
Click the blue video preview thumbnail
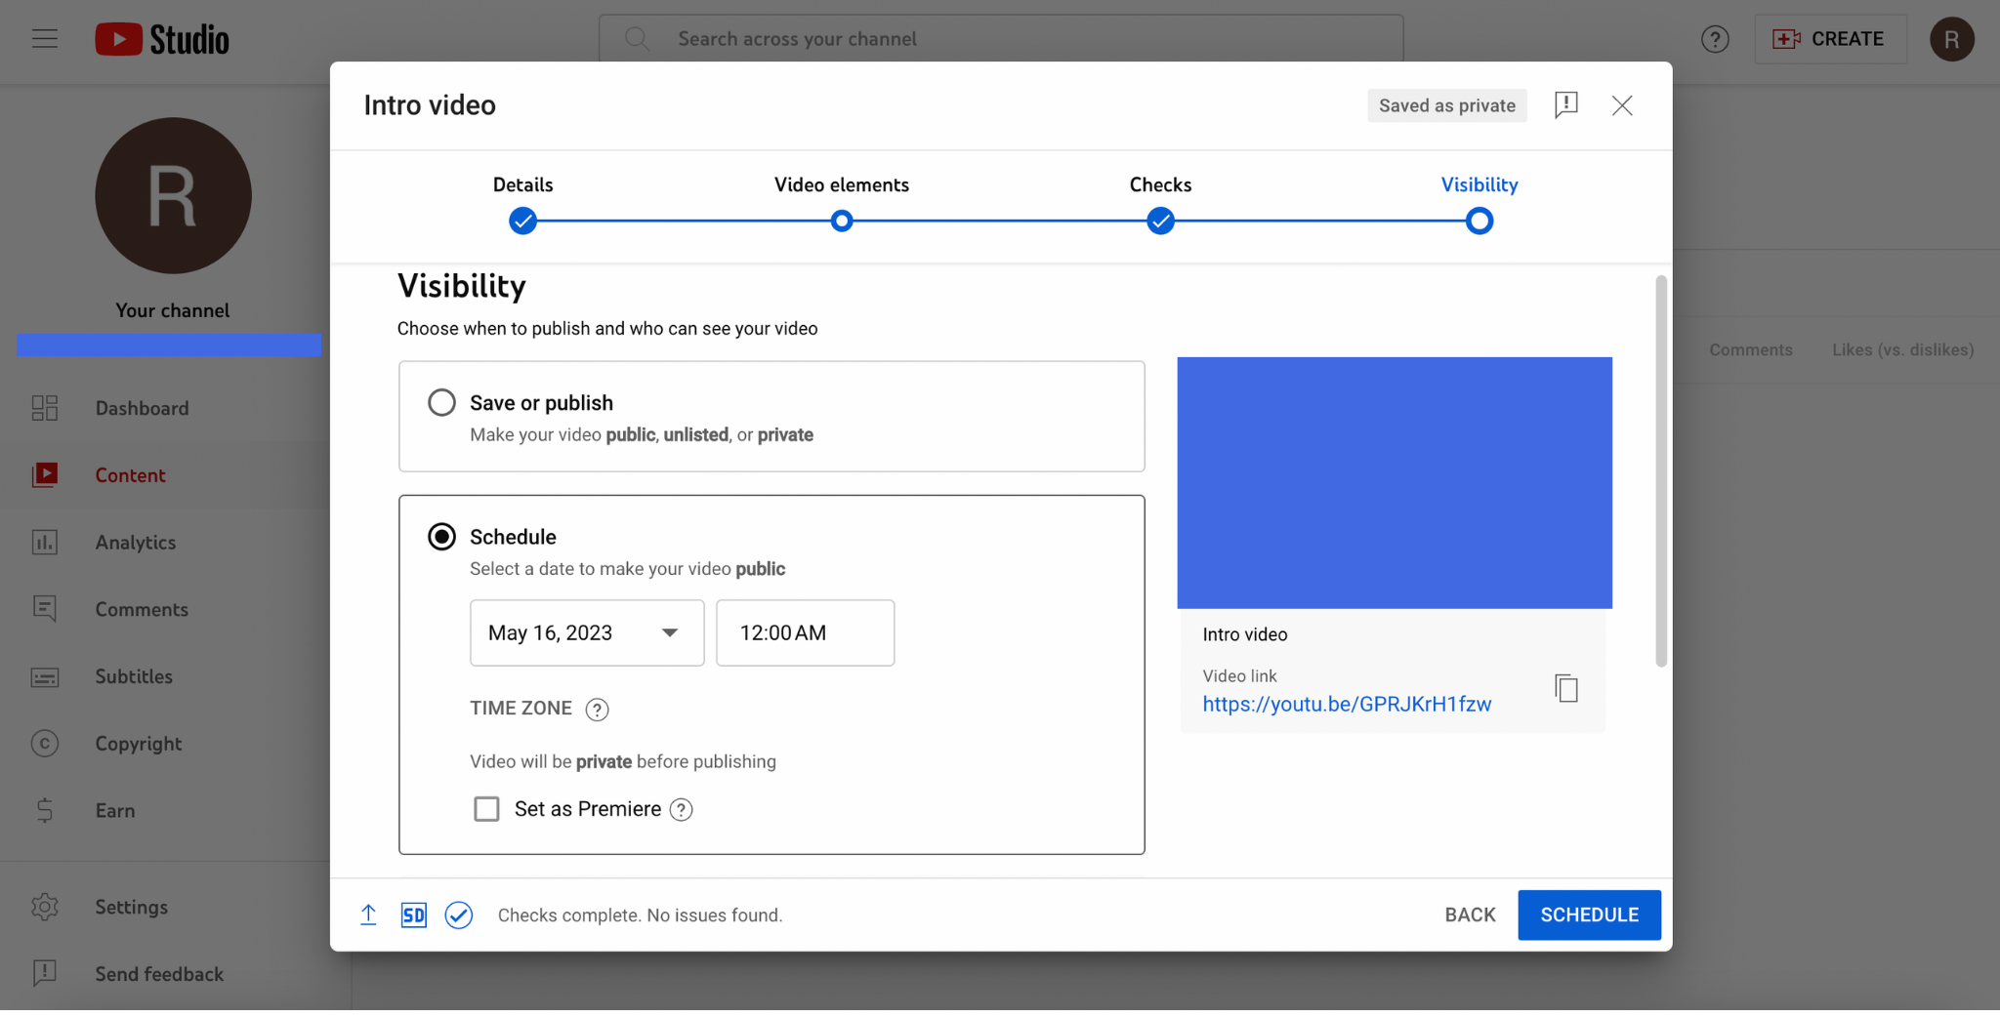click(x=1394, y=482)
